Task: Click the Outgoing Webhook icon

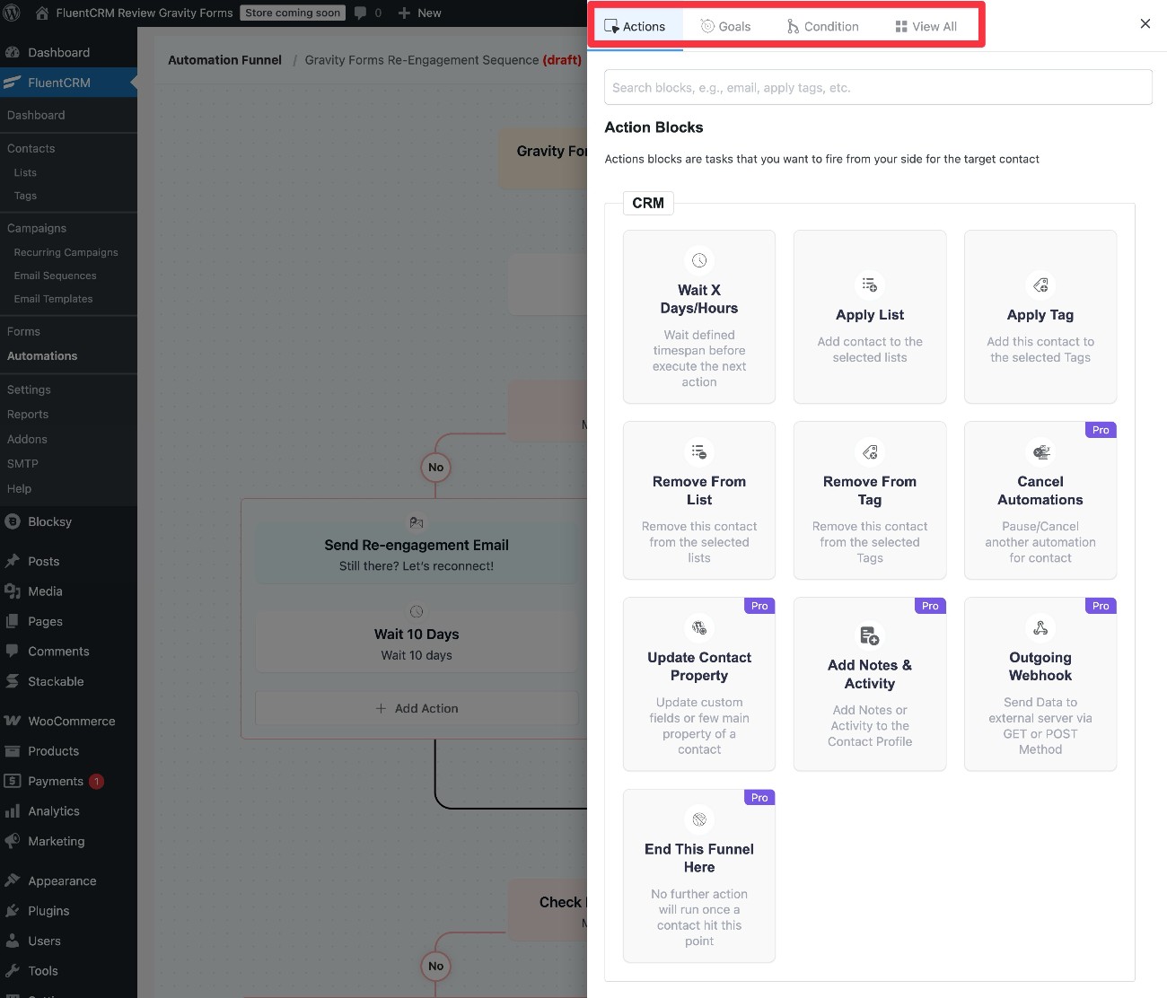Action: [x=1040, y=628]
